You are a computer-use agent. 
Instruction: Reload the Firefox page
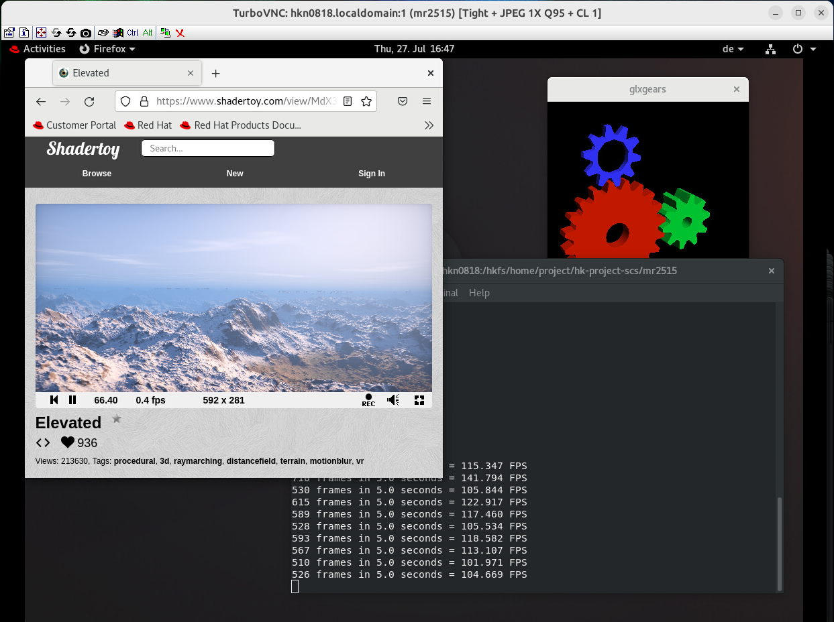point(89,101)
